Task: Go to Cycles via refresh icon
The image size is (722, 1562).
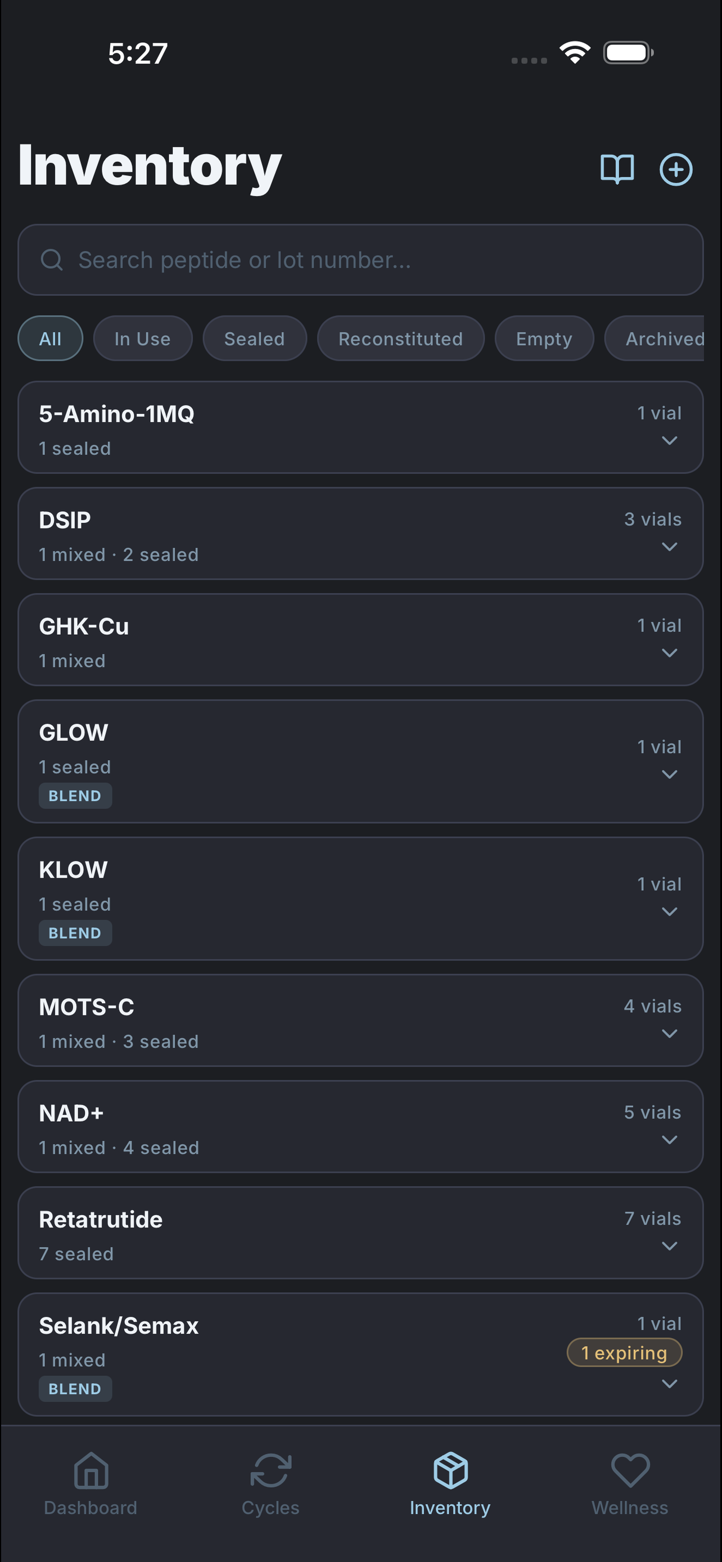Action: click(270, 1470)
